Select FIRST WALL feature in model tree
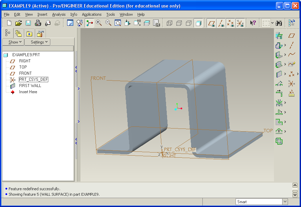The width and height of the screenshot is (301, 207). [30, 86]
